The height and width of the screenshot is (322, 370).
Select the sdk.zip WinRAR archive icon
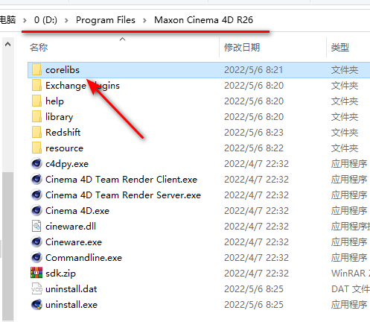click(36, 273)
